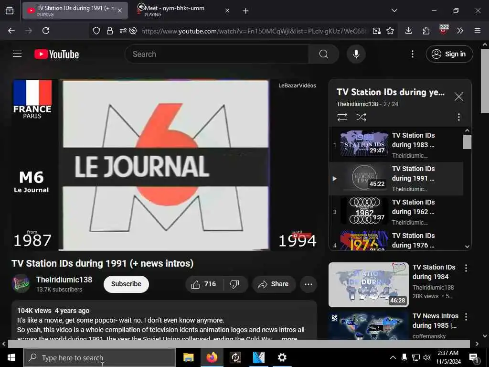Select TV Station IDs during 1976 playlist item
This screenshot has width=489, height=367.
396,240
